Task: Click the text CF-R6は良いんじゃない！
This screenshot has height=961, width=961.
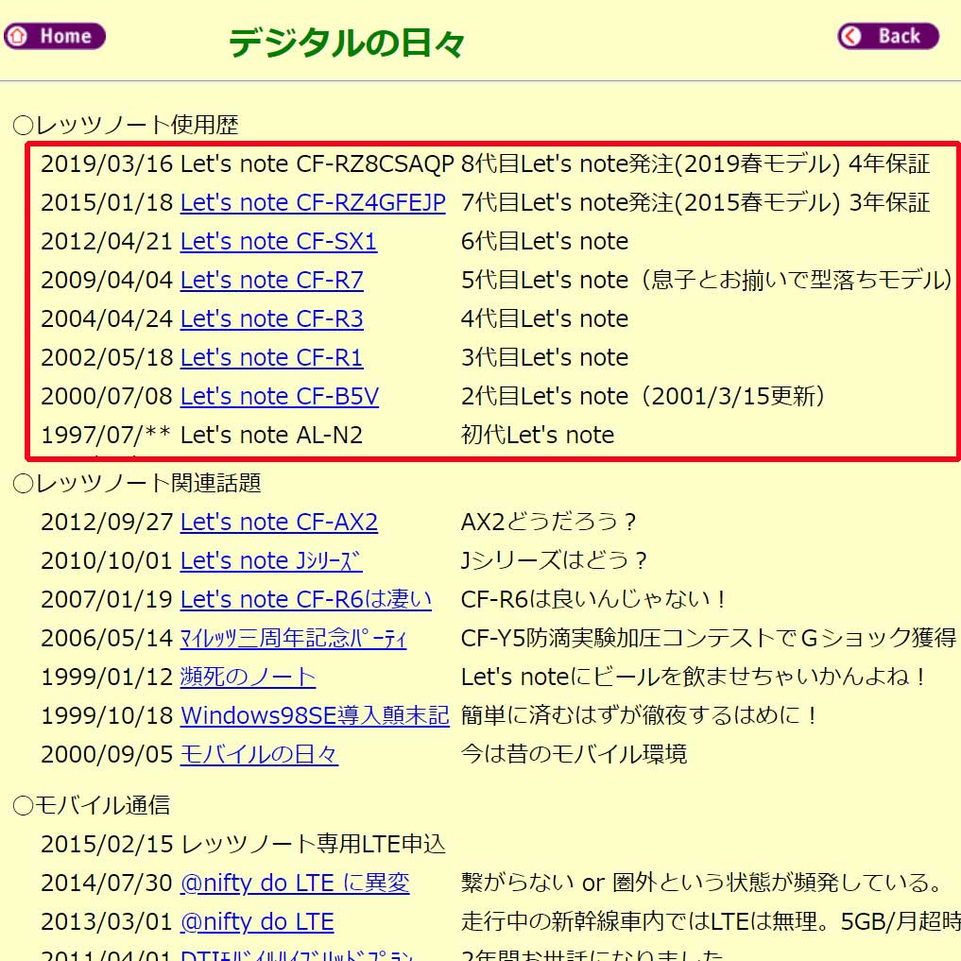Action: point(594,599)
